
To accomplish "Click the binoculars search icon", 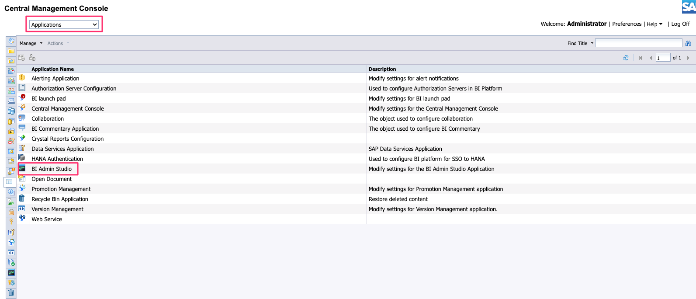I will (x=688, y=43).
